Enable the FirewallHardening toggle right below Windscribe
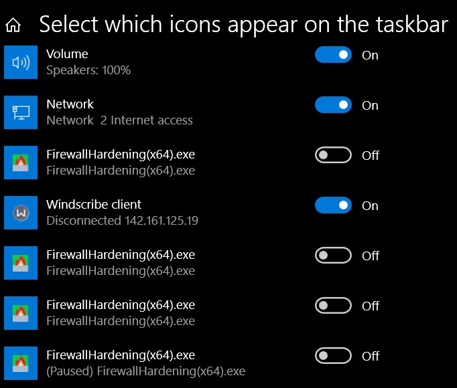Image resolution: width=457 pixels, height=388 pixels. coord(333,256)
